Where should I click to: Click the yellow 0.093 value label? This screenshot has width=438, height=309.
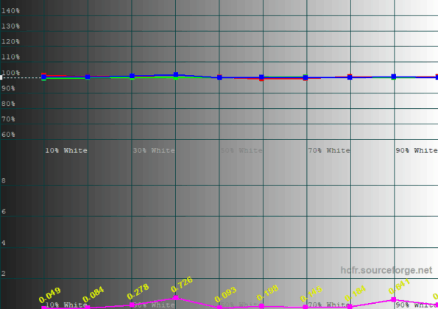tap(226, 294)
